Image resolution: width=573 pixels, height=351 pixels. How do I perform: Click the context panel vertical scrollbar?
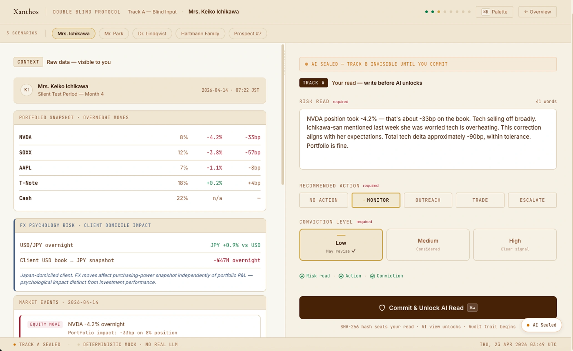[283, 115]
